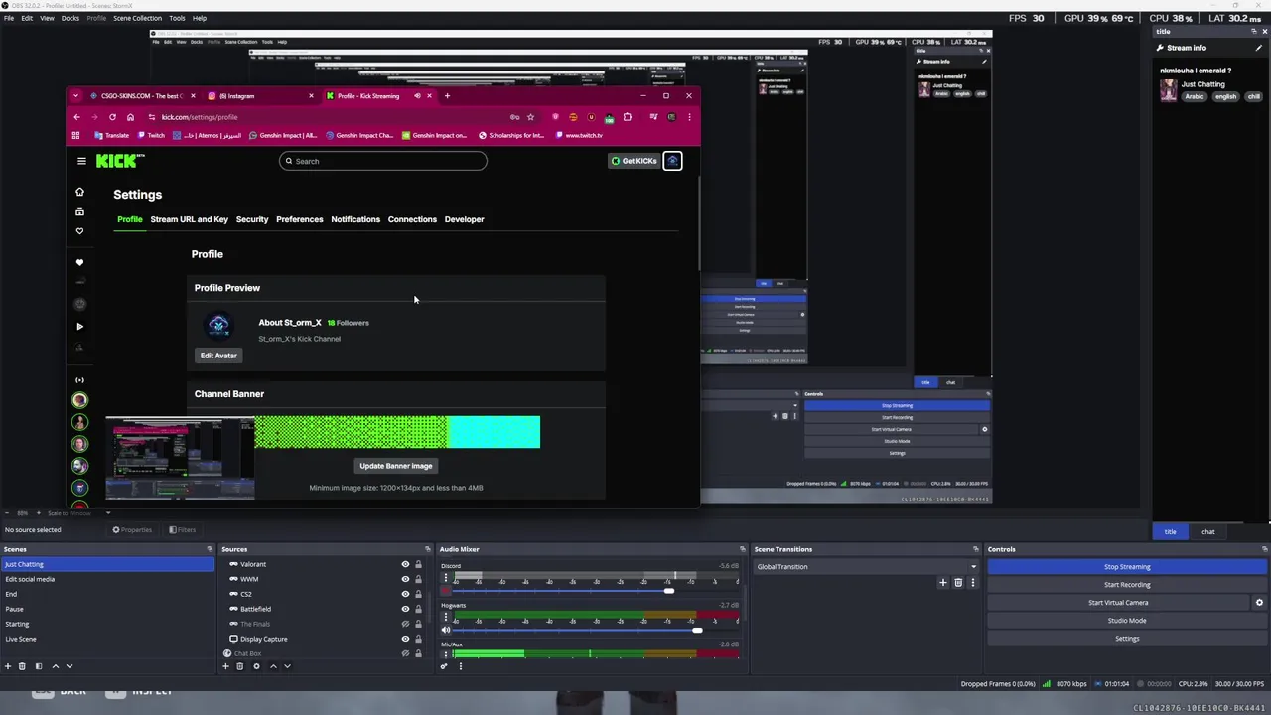This screenshot has width=1271, height=715.
Task: Remove selected scene with Scenes trash icon
Action: click(22, 666)
